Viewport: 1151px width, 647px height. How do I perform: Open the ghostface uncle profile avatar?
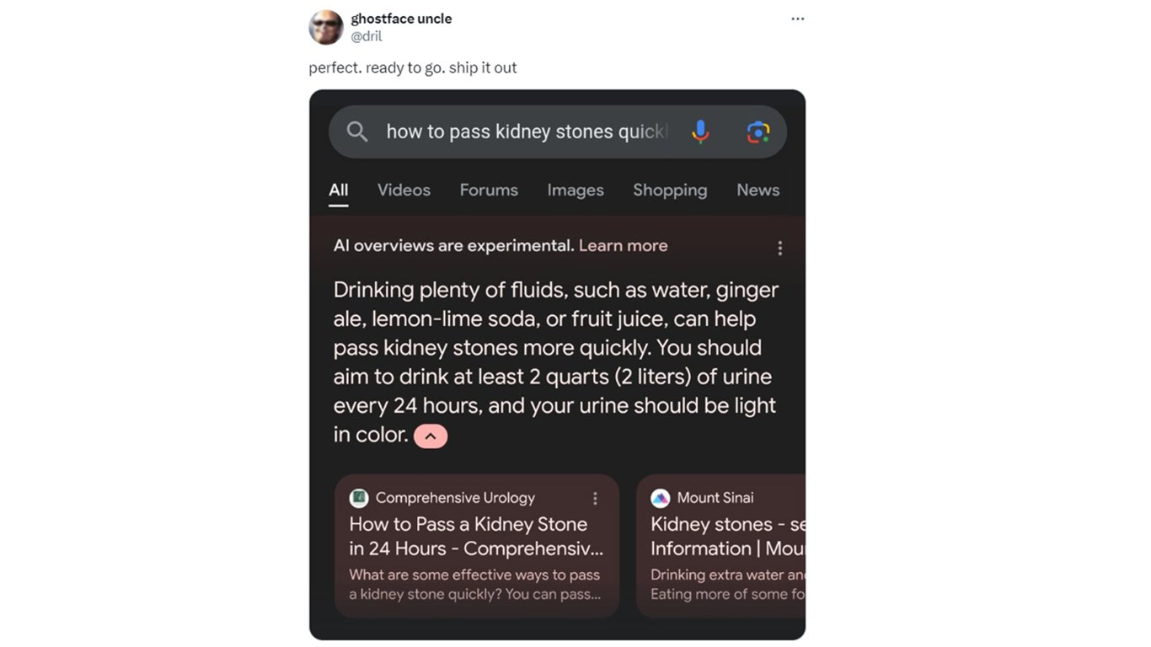326,27
